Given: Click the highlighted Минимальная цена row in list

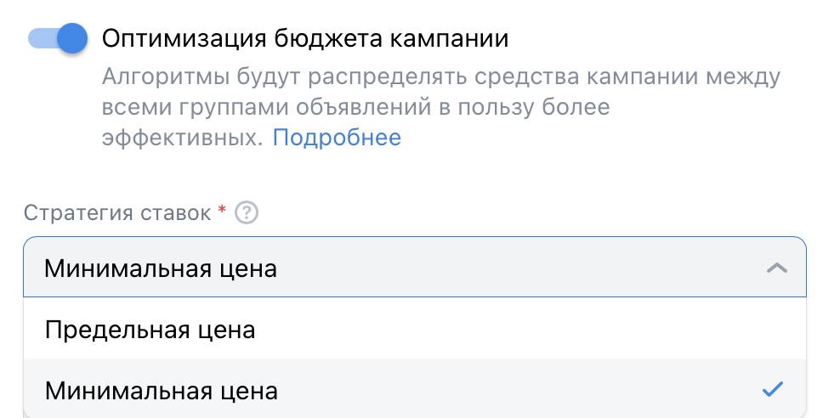Looking at the screenshot, I should tap(415, 388).
